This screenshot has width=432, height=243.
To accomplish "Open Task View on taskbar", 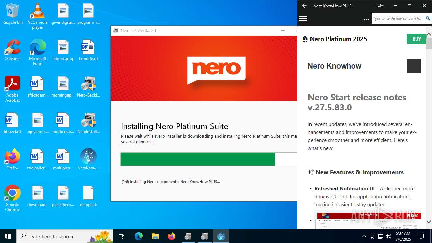I will click(x=122, y=236).
